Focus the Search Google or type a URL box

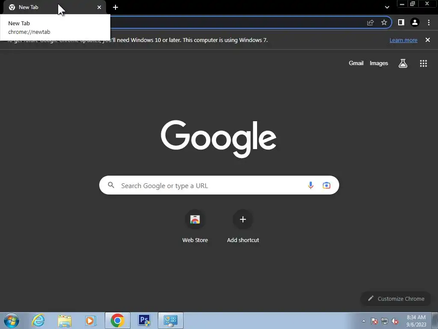219,185
